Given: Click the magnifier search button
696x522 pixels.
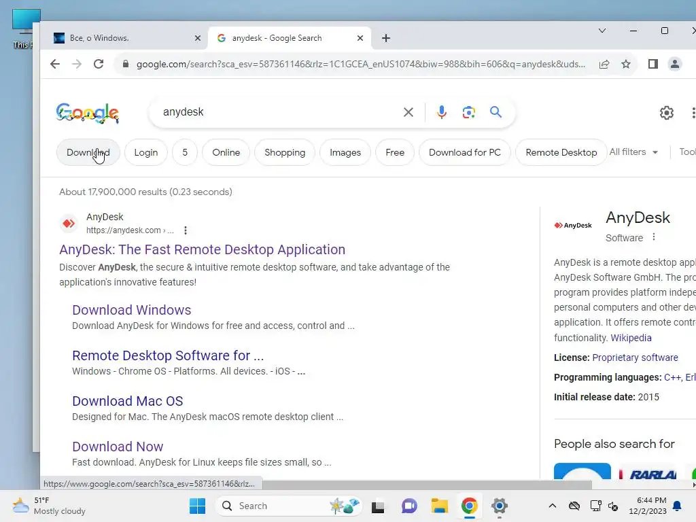Looking at the screenshot, I should [x=495, y=112].
